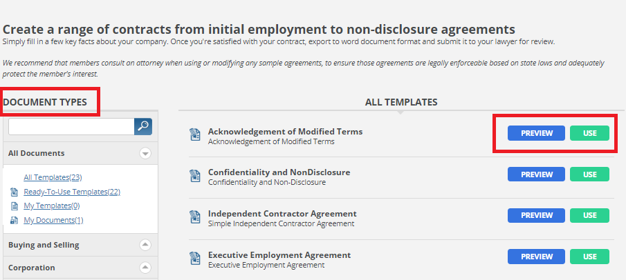Open the My Templates(0) link
The width and height of the screenshot is (626, 280).
coord(51,206)
